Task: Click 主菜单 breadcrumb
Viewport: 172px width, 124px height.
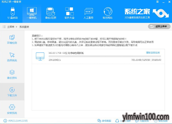Action: [11, 27]
